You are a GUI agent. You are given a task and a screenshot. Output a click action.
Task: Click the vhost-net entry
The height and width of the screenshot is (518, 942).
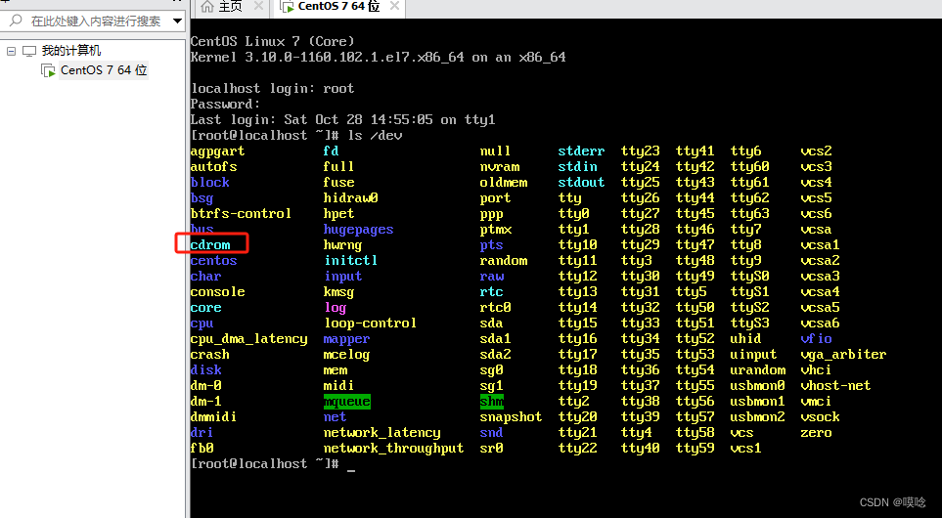coord(835,385)
